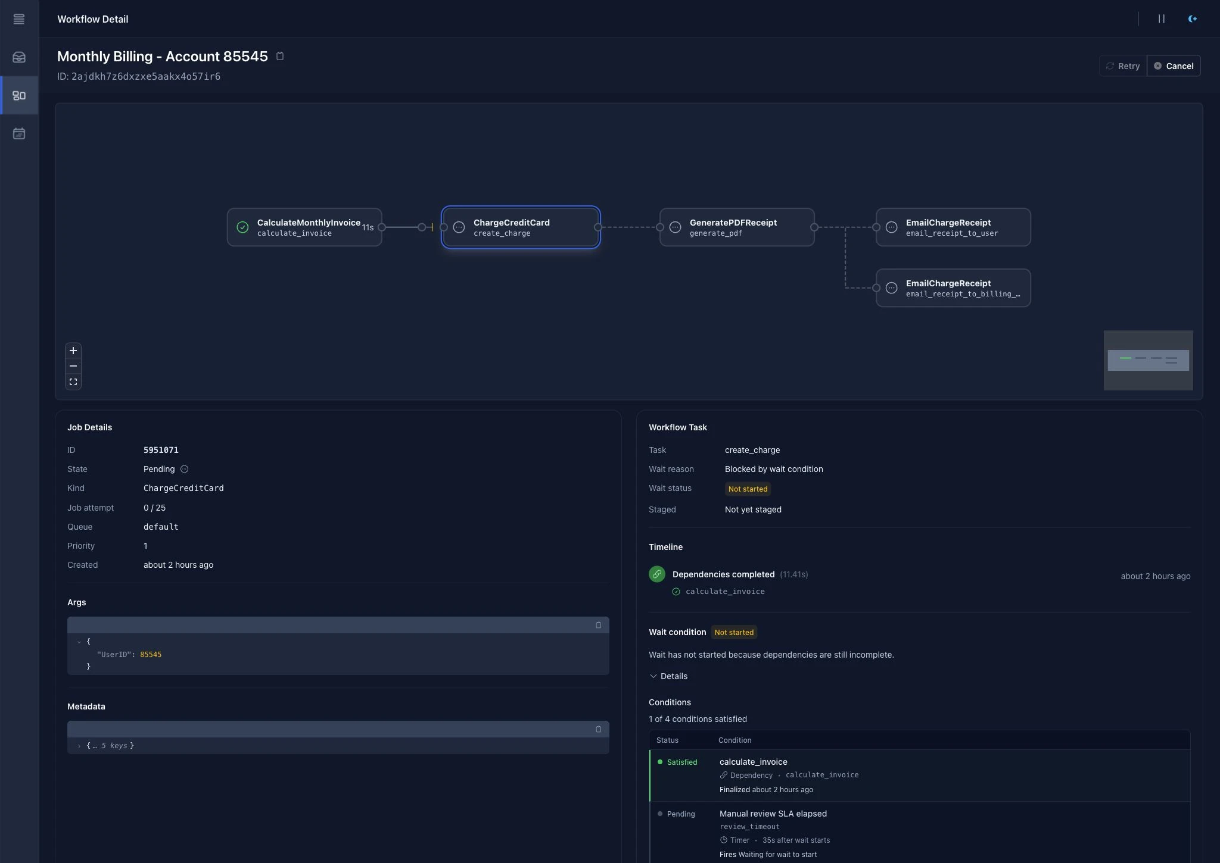Open the jobs list sidebar icon
The height and width of the screenshot is (863, 1220).
tap(19, 19)
